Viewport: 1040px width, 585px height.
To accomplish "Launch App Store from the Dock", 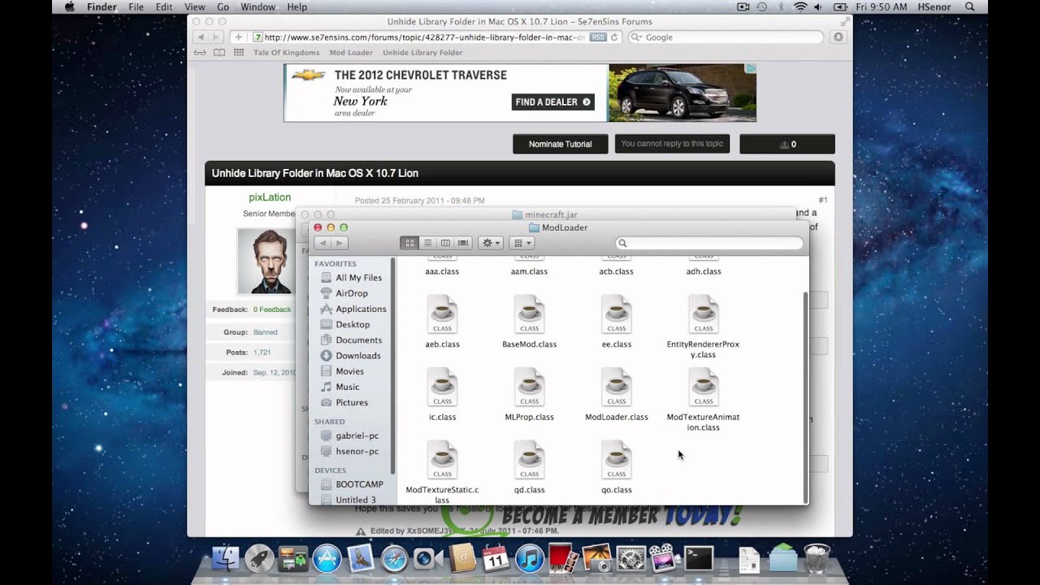I will 327,558.
